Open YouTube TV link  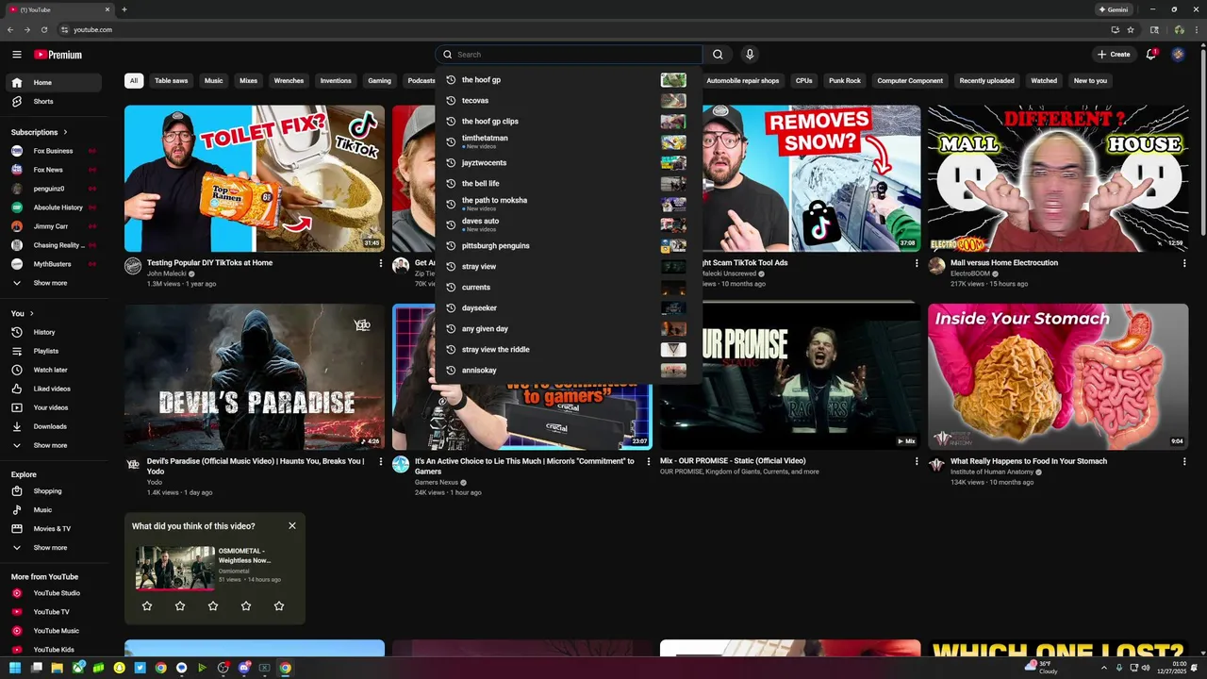point(53,612)
